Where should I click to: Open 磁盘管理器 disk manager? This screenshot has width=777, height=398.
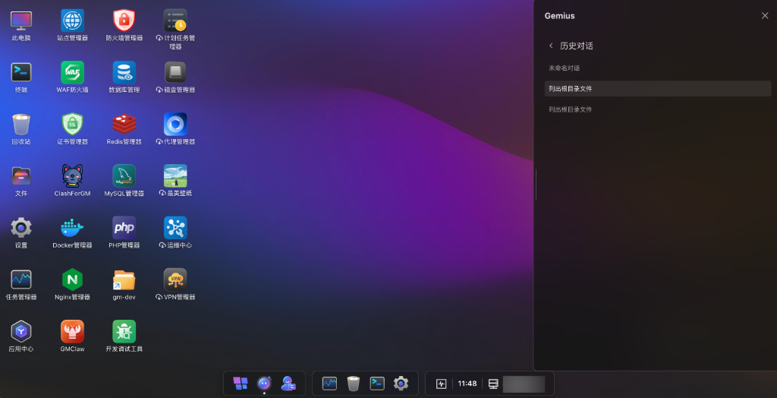(x=175, y=72)
